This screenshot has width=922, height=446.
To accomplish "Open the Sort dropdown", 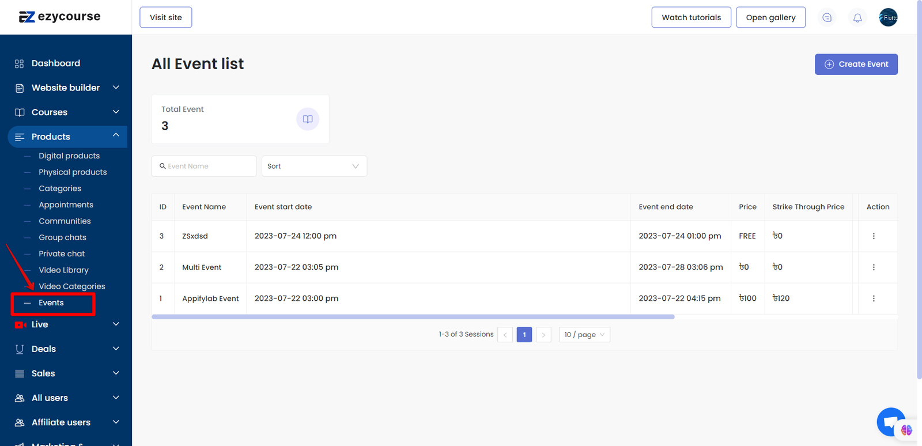I will coord(314,167).
